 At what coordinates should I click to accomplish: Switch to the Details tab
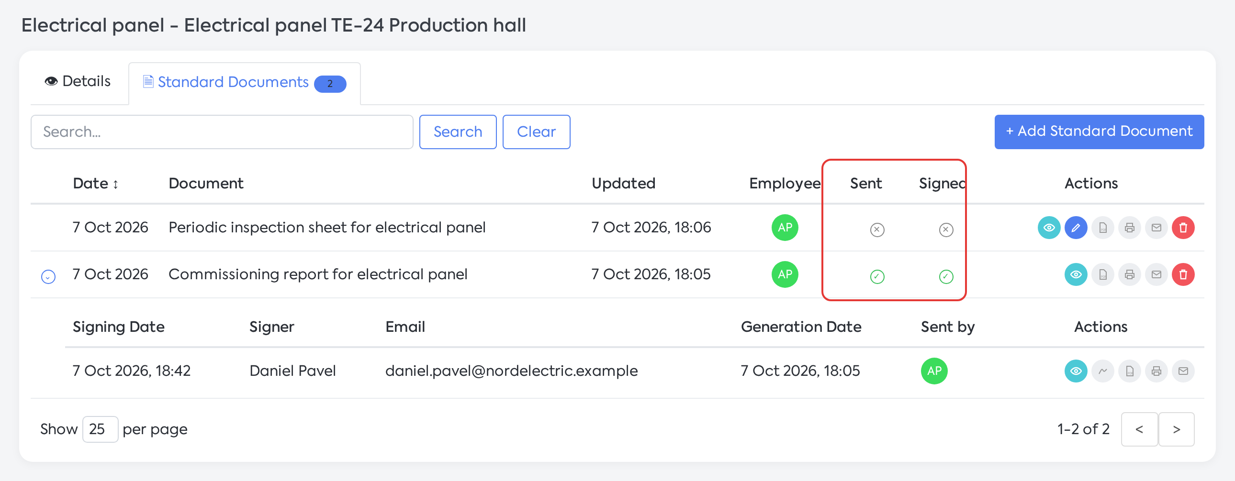coord(78,81)
